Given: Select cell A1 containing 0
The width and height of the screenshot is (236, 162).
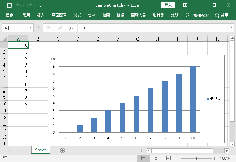Looking at the screenshot, I should pos(18,45).
